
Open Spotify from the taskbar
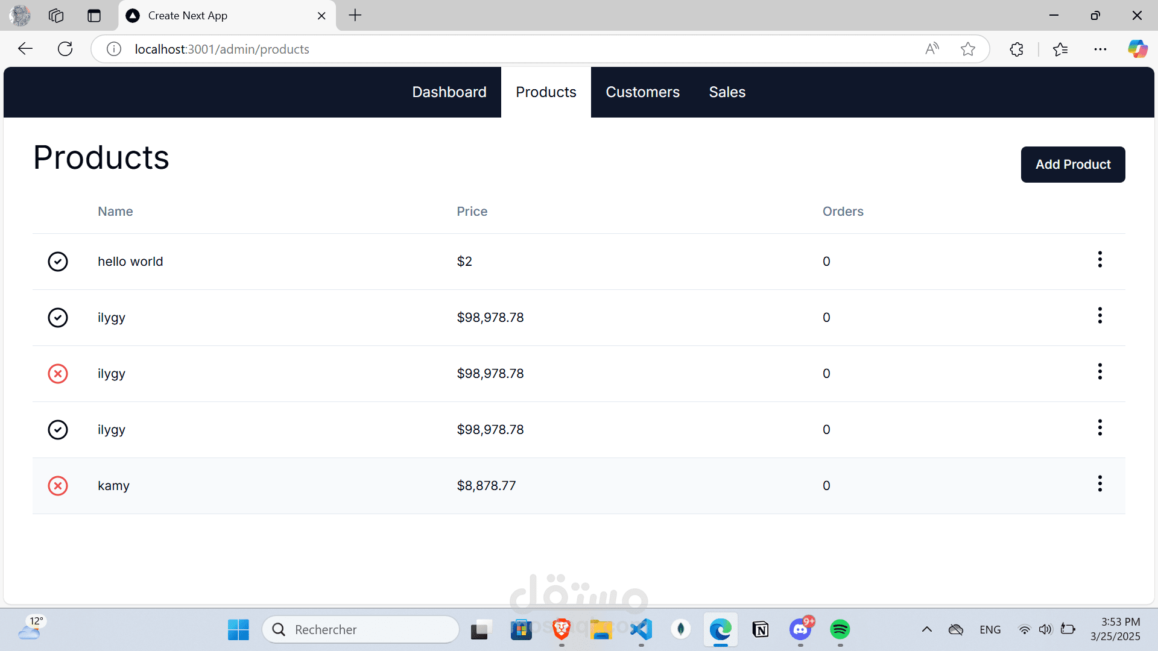tap(840, 630)
